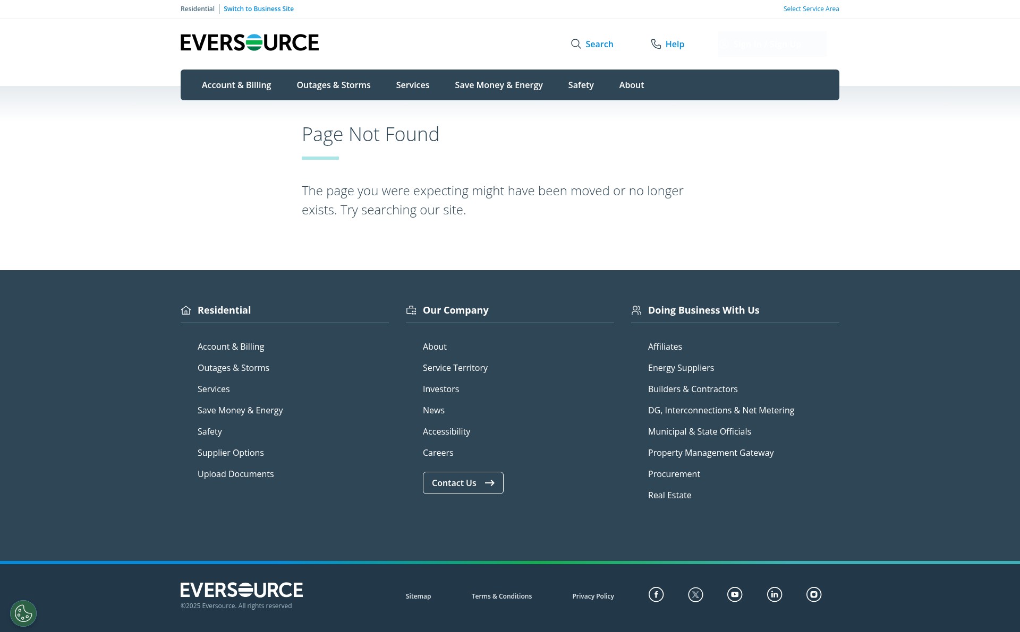This screenshot has height=632, width=1020.
Task: Visit the Eversource Facebook page
Action: tap(656, 594)
